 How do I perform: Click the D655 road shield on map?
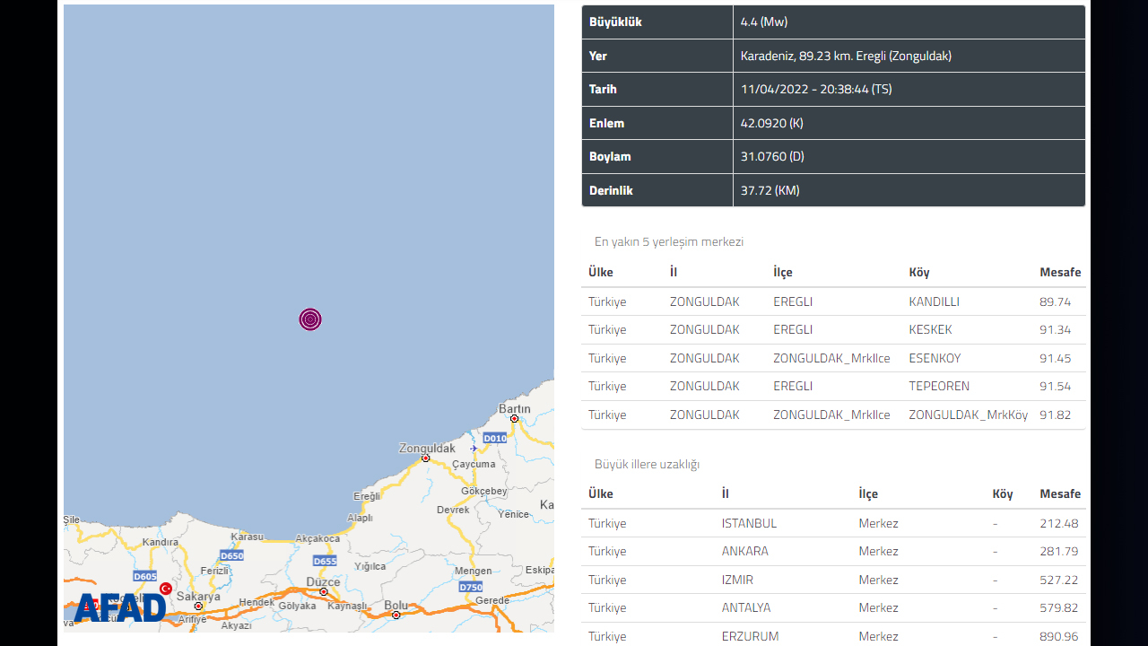pos(325,561)
